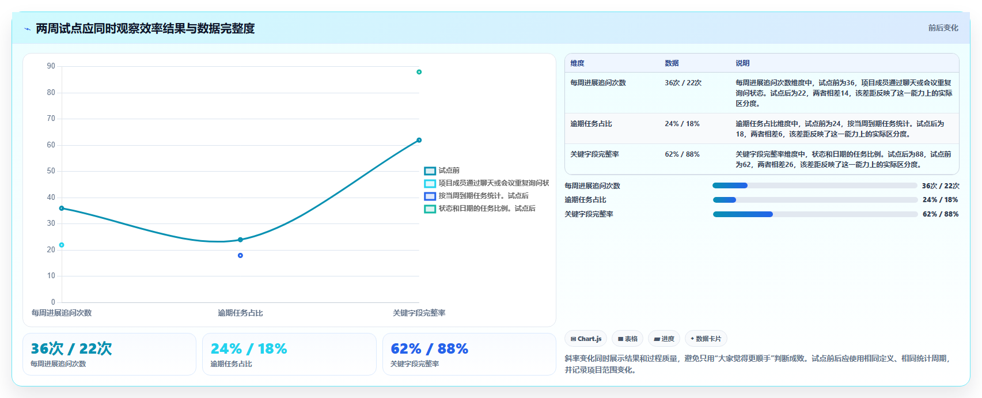Click the 关键字段完整率 progress bar
Screen dimensions: 982x398
[x=814, y=214]
